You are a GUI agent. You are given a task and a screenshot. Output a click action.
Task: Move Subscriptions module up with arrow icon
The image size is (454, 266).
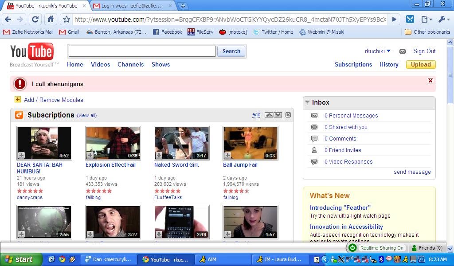[x=269, y=115]
